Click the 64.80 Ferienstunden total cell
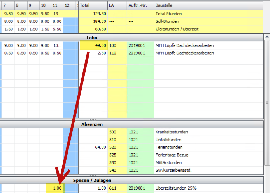Viewport: 270px width, 193px height. pos(93,147)
